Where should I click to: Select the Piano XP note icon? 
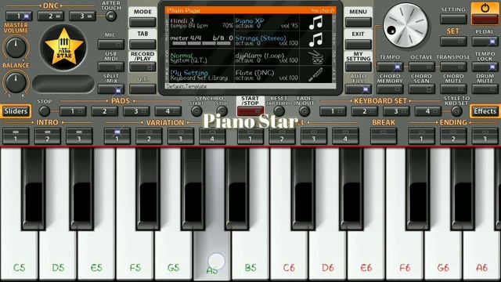(x=315, y=23)
